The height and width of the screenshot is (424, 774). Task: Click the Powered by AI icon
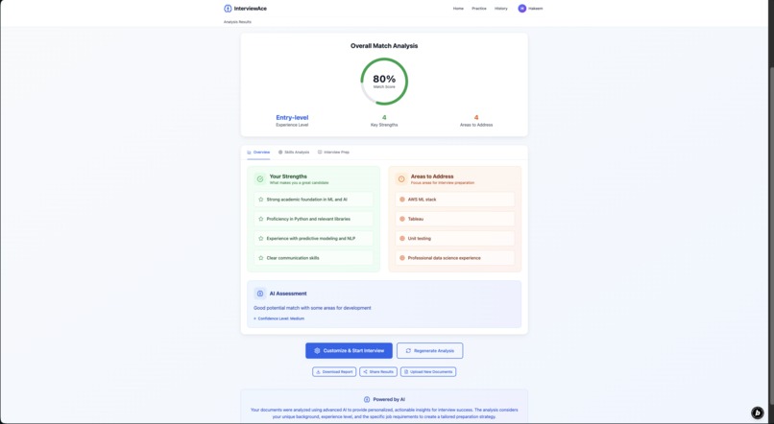(367, 400)
